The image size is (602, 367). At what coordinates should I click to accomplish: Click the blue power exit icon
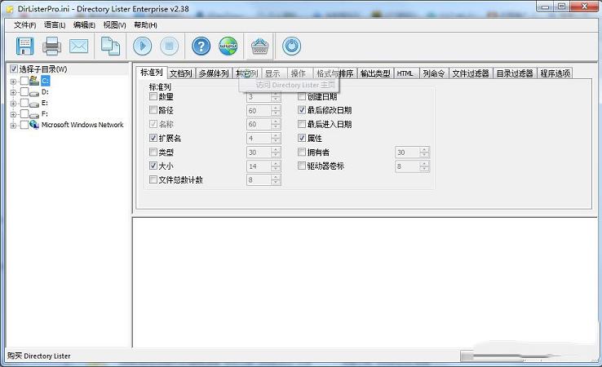point(291,46)
